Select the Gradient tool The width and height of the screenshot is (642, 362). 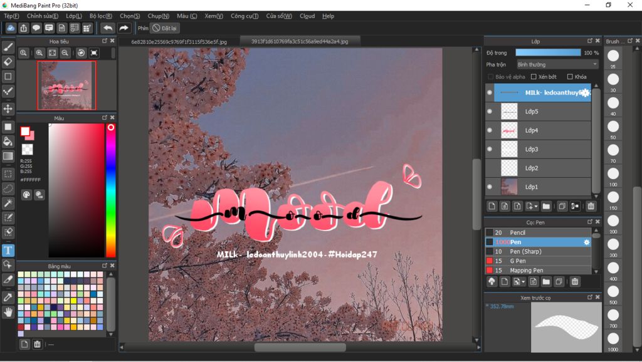[x=8, y=156]
